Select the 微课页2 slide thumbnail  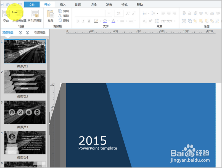(x=25, y=82)
